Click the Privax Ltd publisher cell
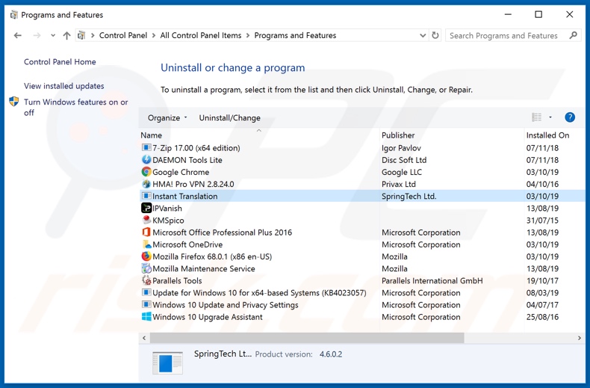 coord(399,184)
